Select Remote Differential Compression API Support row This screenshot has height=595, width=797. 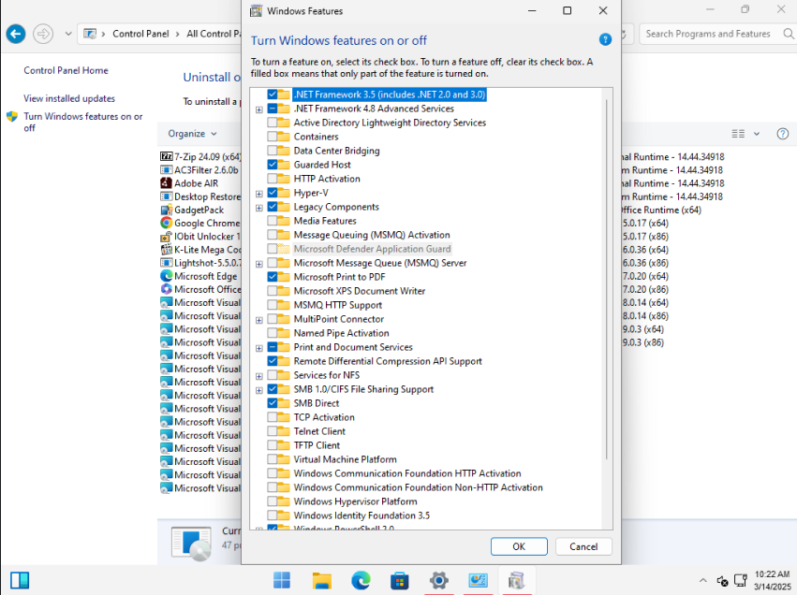pyautogui.click(x=388, y=361)
